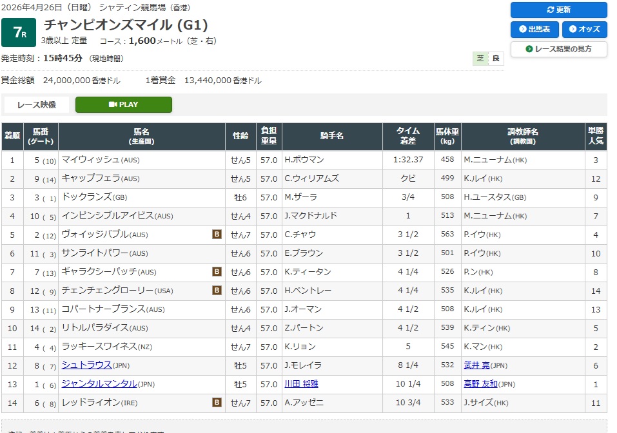This screenshot has height=433, width=617.
Task: Refresh the page using 更新 button
Action: [558, 10]
